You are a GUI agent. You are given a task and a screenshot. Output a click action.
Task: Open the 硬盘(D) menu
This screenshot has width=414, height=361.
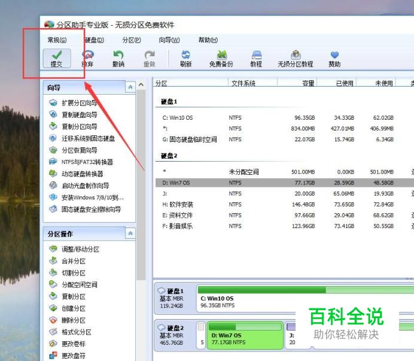(95, 40)
